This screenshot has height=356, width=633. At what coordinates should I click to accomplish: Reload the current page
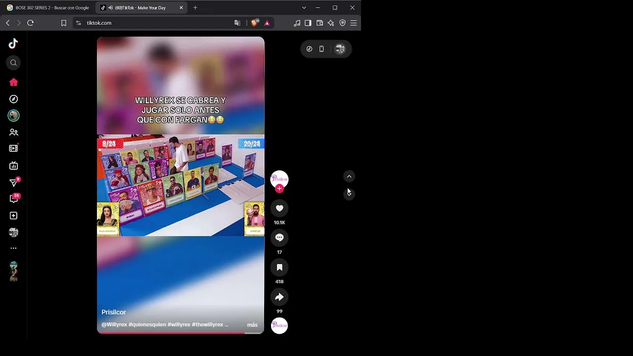click(30, 23)
